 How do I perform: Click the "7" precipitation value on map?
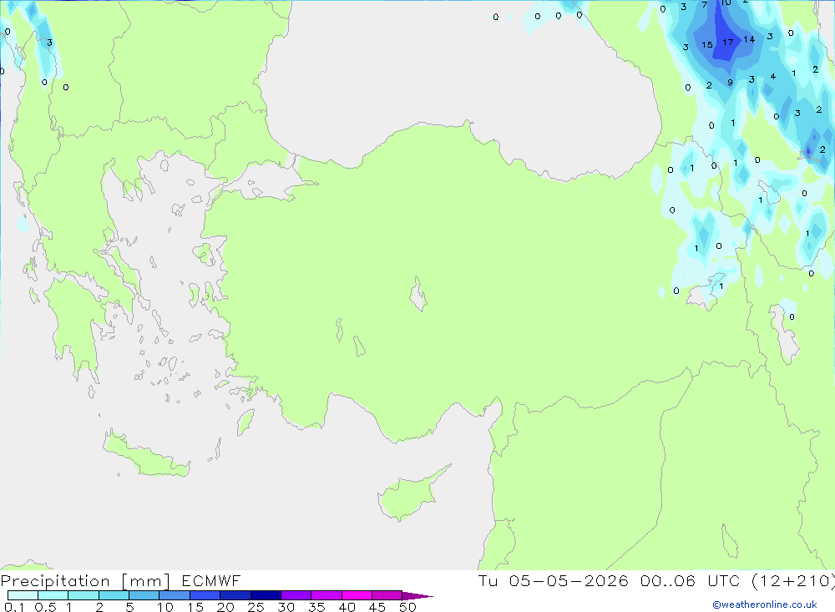705,5
